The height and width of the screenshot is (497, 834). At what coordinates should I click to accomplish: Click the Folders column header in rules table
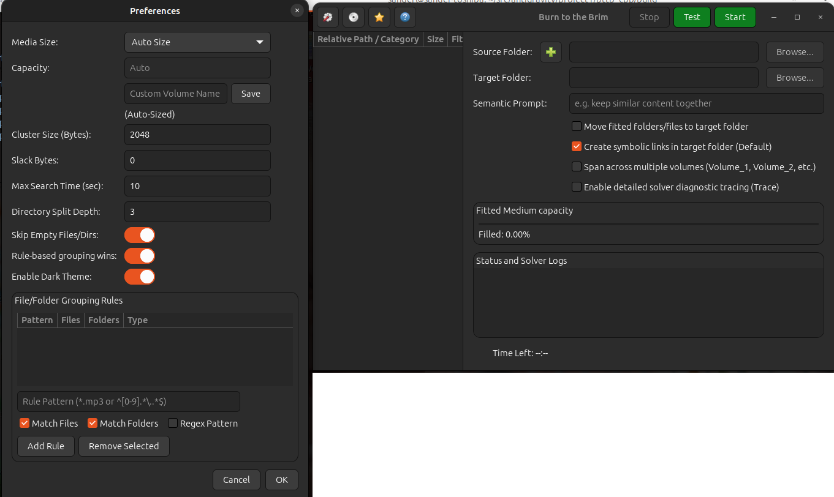point(104,320)
